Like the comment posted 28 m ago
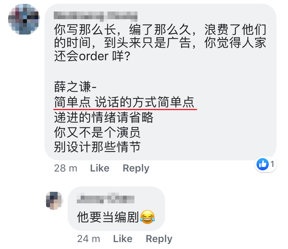The width and height of the screenshot is (288, 249). tap(100, 168)
